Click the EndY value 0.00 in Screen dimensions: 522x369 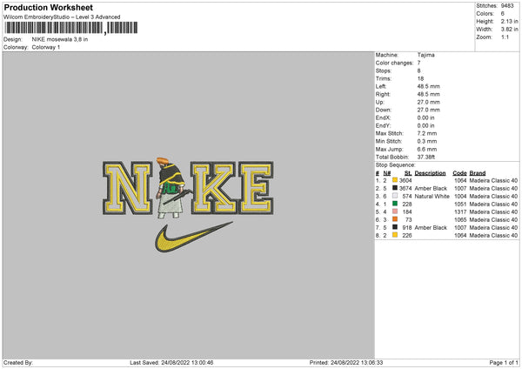tap(425, 125)
